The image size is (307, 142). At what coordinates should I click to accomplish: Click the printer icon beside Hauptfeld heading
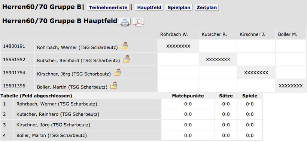pos(125,22)
